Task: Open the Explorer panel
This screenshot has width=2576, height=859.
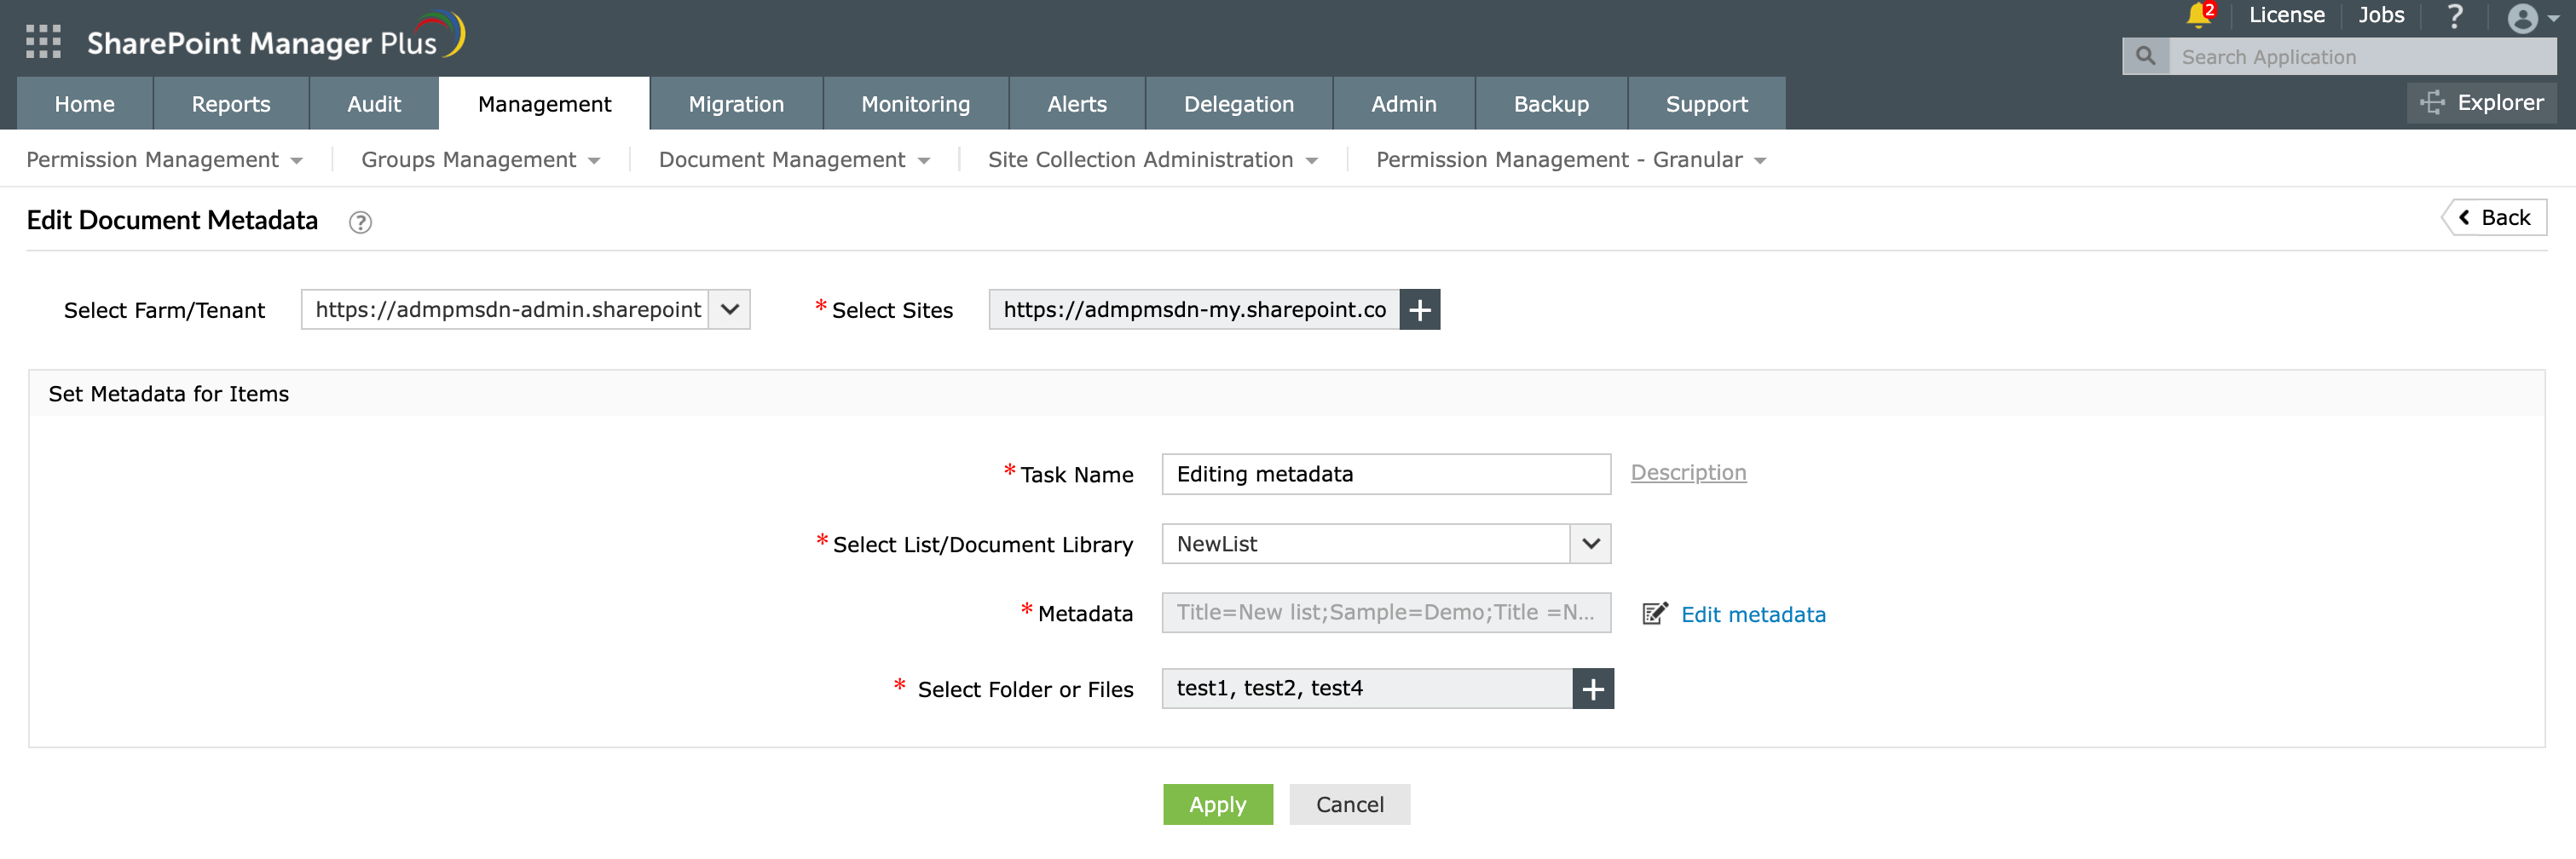Action: [2481, 103]
